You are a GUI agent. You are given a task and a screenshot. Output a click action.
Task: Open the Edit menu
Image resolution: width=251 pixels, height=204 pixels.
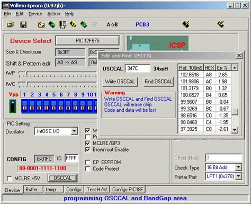tap(20, 14)
